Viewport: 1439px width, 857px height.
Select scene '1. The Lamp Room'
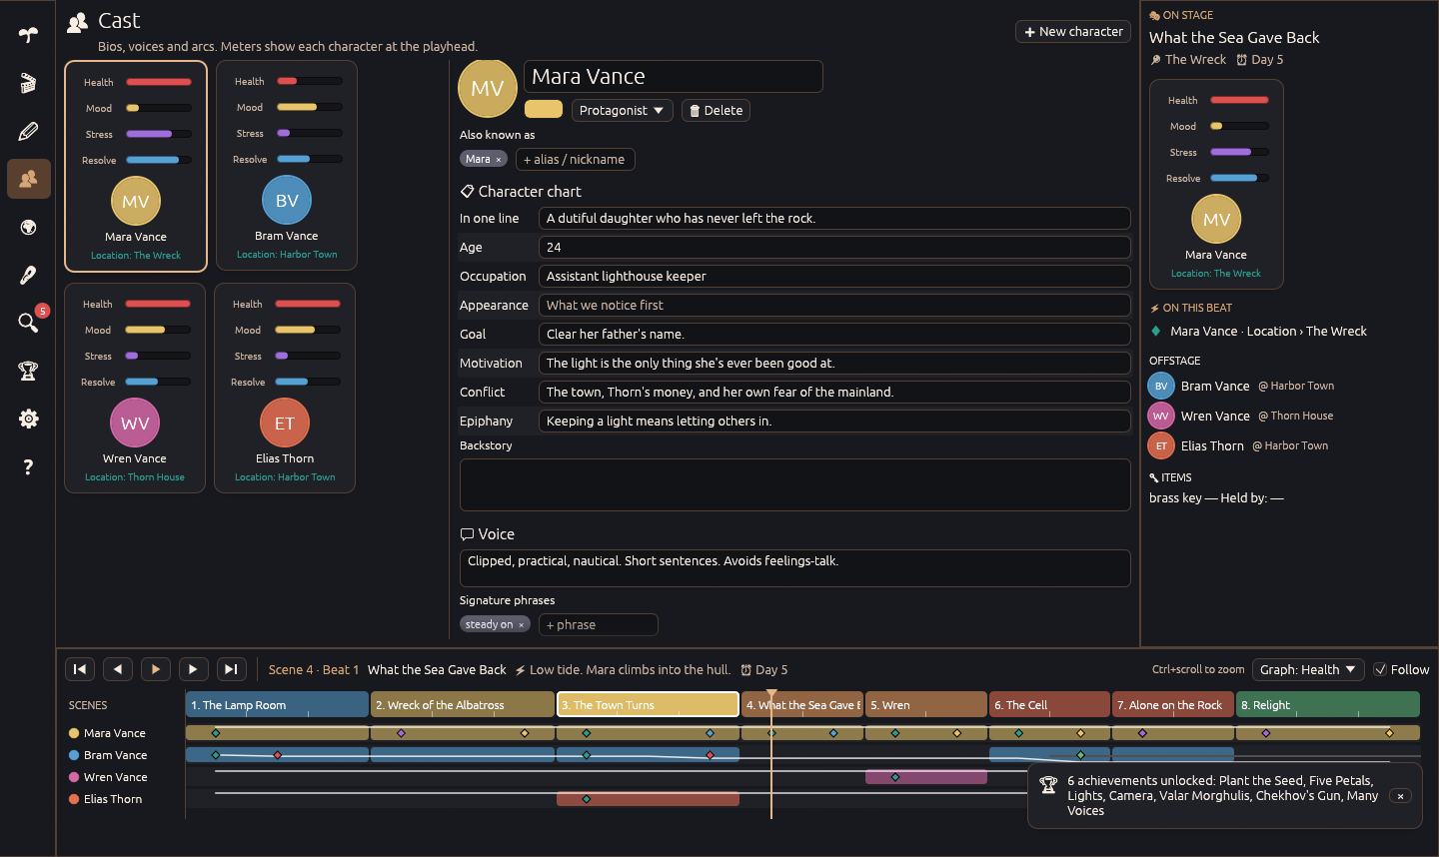tap(277, 704)
